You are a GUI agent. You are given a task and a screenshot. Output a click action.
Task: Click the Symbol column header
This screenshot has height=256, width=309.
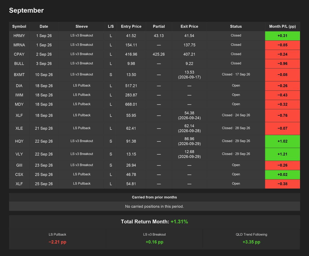(19, 26)
